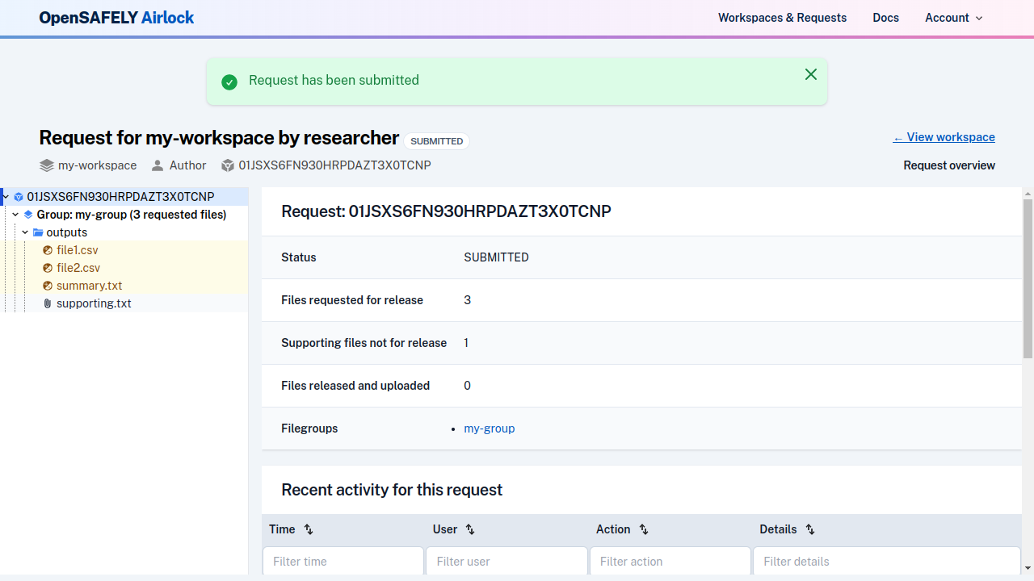Sort activity by User column icon
This screenshot has height=581, width=1034.
pyautogui.click(x=470, y=529)
